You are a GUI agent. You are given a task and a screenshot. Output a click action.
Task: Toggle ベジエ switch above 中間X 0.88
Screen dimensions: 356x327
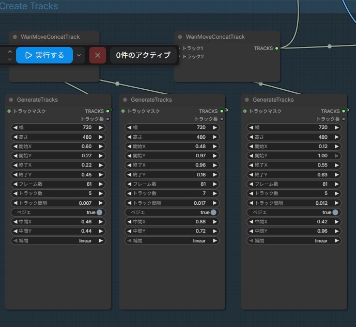pyautogui.click(x=213, y=212)
